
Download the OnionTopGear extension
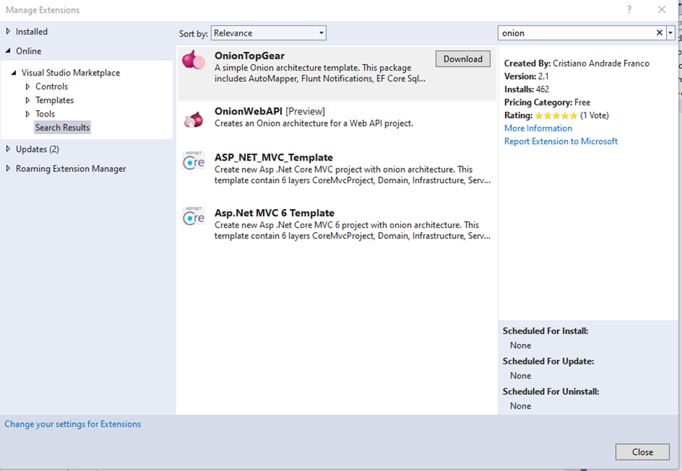(x=463, y=59)
